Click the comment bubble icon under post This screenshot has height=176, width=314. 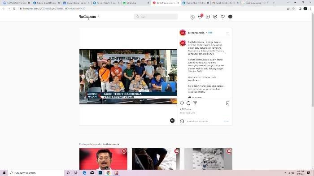(x=188, y=103)
